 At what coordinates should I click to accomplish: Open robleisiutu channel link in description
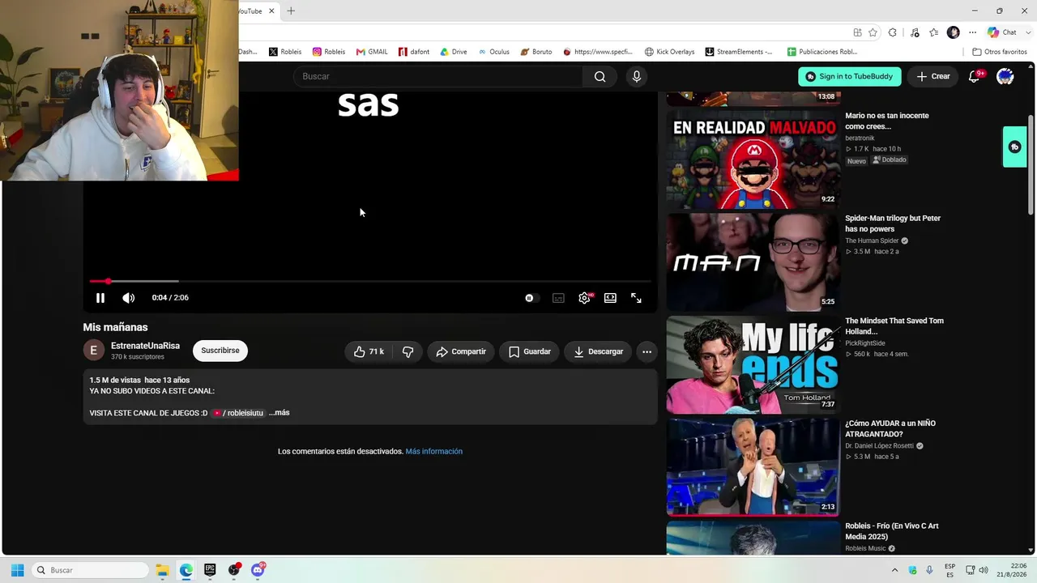point(238,413)
